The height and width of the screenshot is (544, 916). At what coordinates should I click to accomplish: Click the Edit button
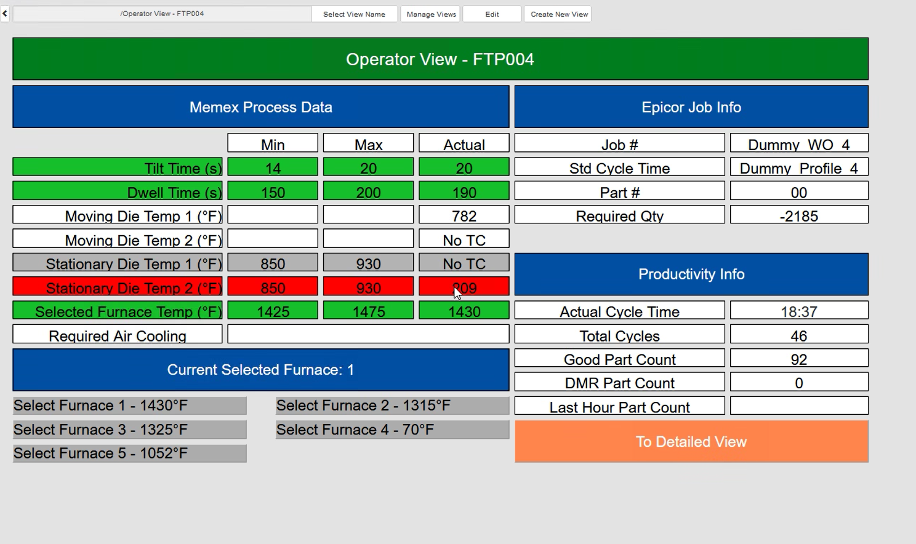(x=491, y=14)
